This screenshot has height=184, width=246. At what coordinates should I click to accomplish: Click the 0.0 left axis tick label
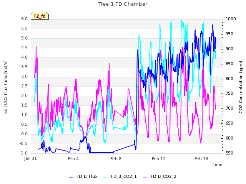click(25, 134)
